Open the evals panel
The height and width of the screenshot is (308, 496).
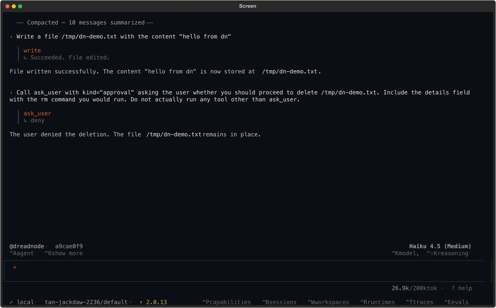(x=456, y=302)
